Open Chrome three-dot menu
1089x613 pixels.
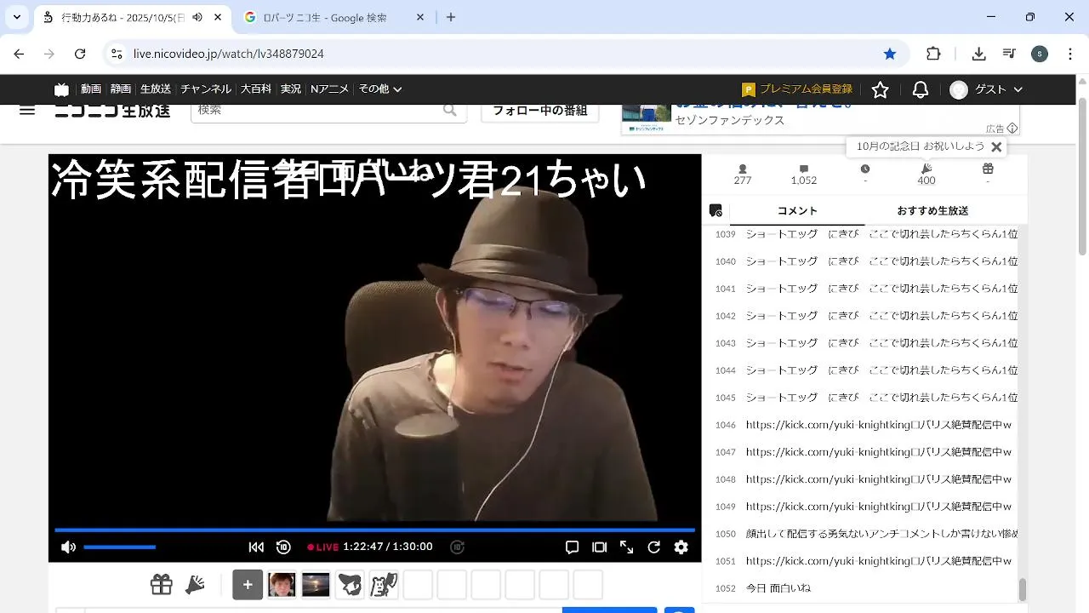tap(1070, 54)
